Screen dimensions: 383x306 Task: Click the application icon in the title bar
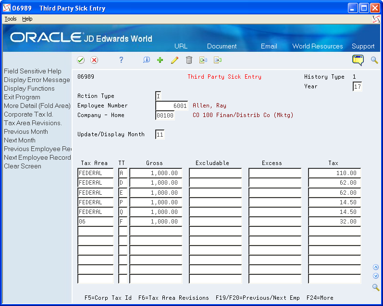click(7, 8)
